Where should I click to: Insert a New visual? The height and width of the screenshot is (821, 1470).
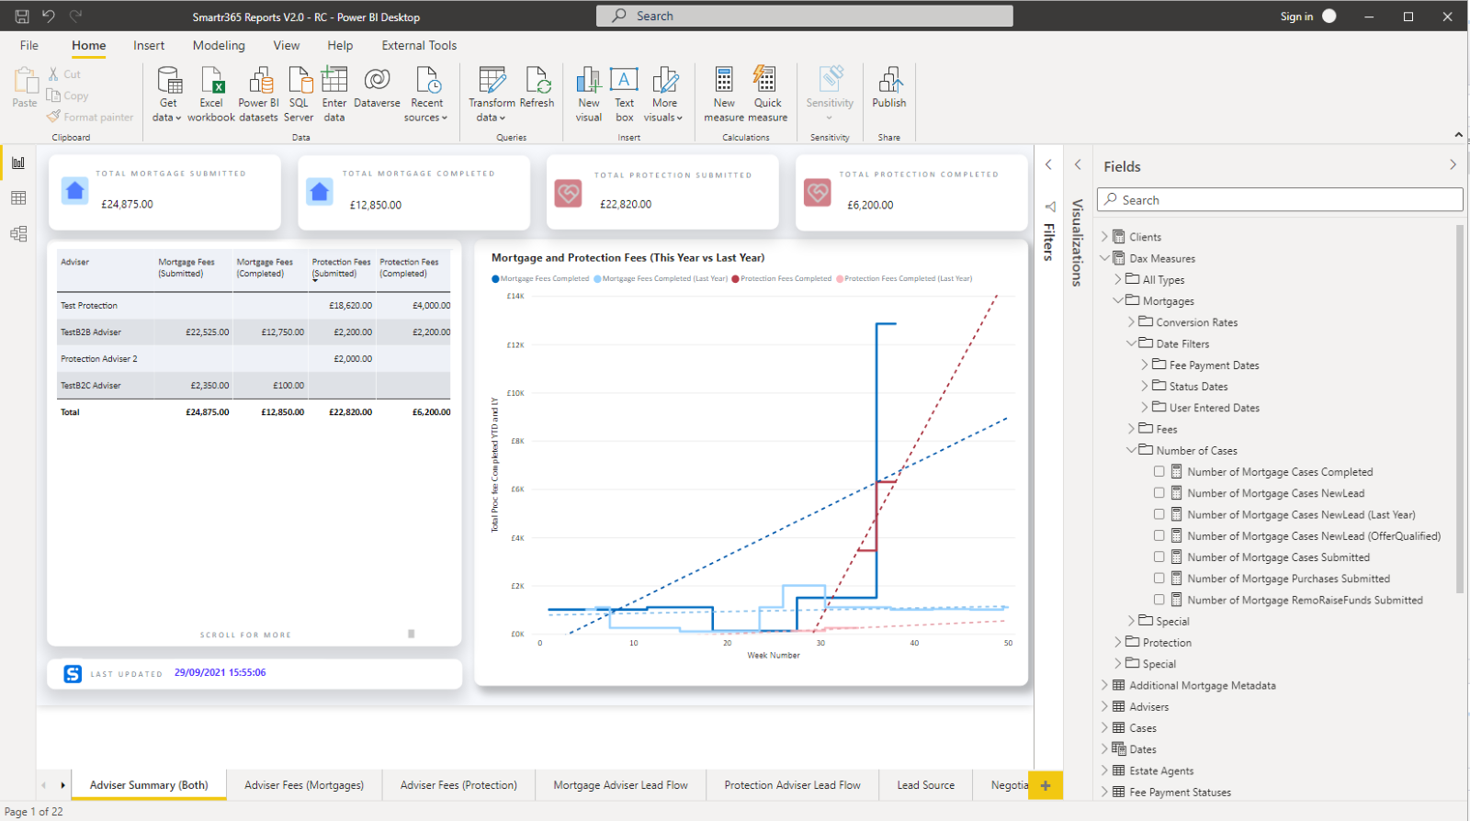tap(589, 94)
